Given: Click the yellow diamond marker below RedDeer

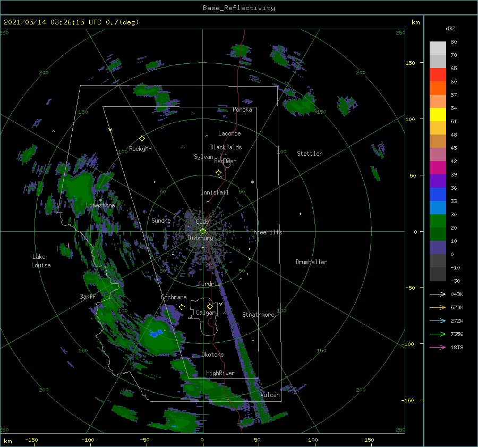Looking at the screenshot, I should 218,173.
